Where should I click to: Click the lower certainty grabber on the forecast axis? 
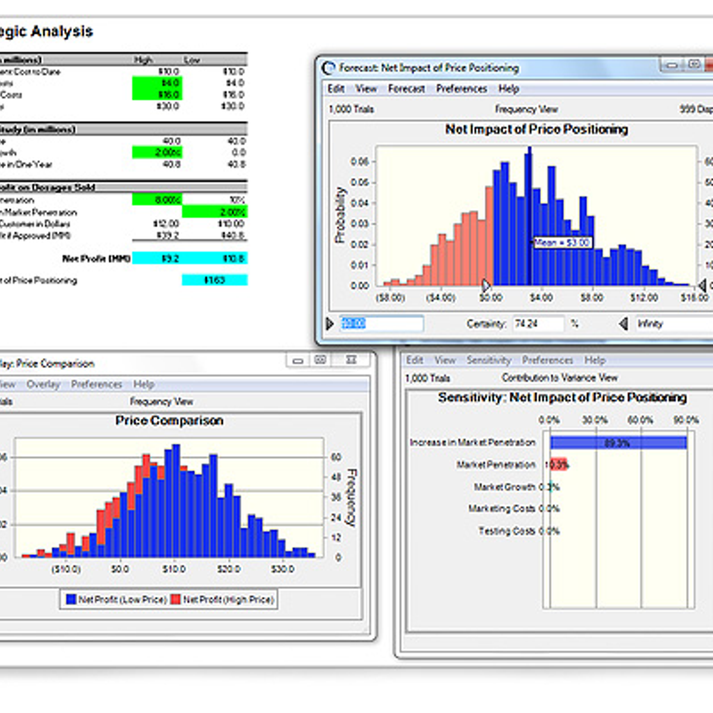[x=485, y=285]
